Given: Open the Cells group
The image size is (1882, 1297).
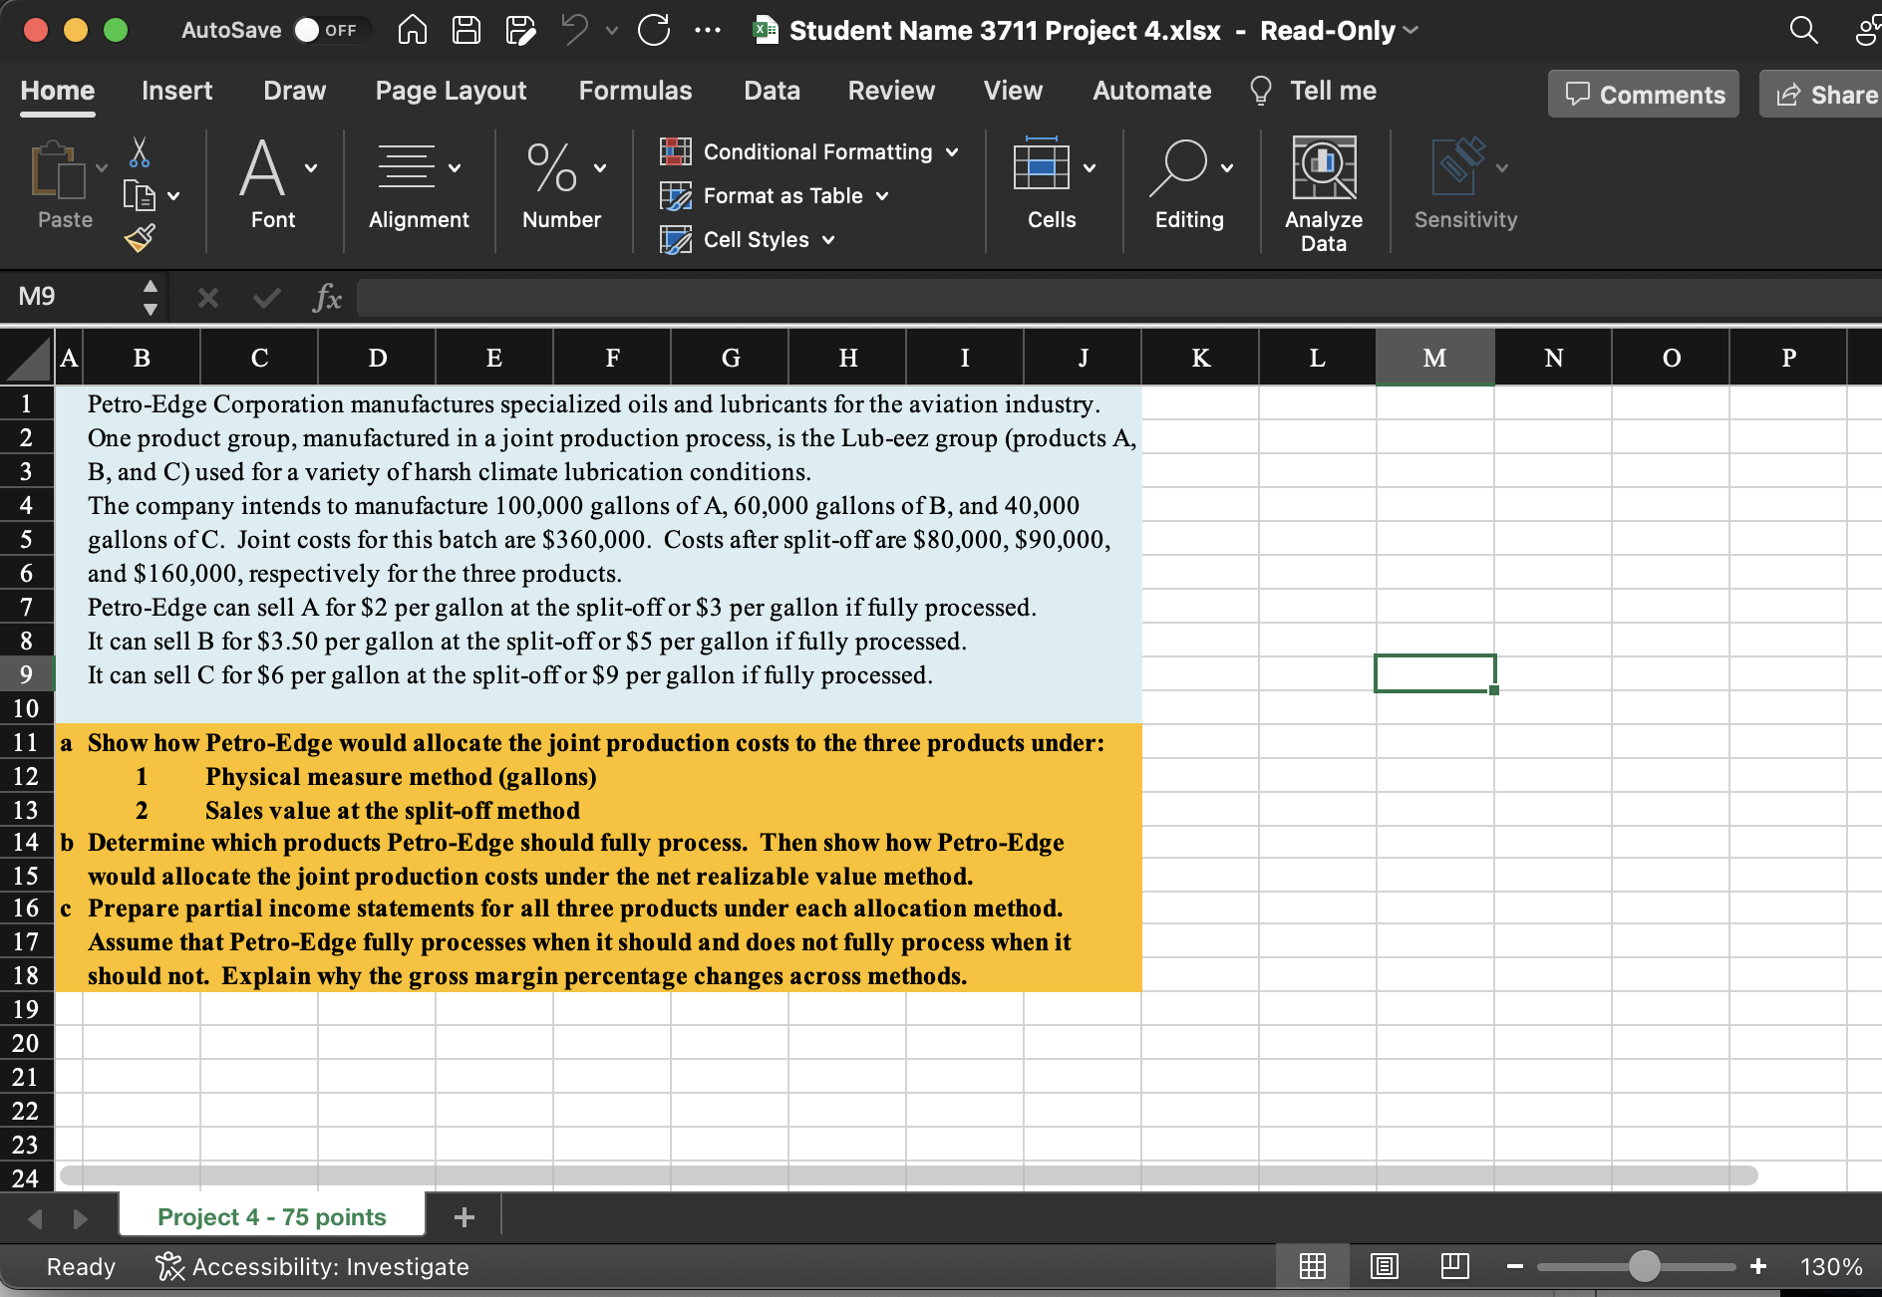Looking at the screenshot, I should (1052, 183).
